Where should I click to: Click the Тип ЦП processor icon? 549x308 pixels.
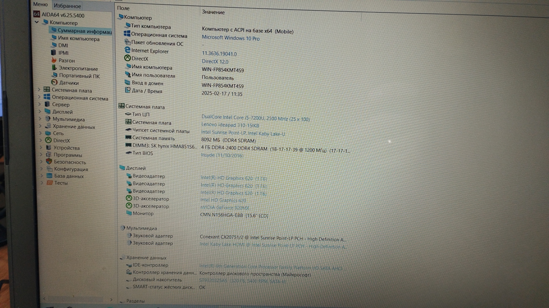tap(128, 114)
